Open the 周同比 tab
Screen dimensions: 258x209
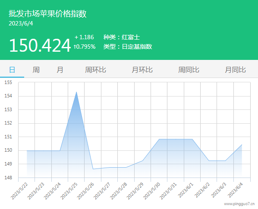[x=189, y=70]
